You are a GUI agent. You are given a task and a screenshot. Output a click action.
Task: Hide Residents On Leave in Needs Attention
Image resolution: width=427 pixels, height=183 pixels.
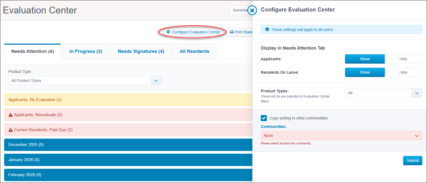[403, 72]
